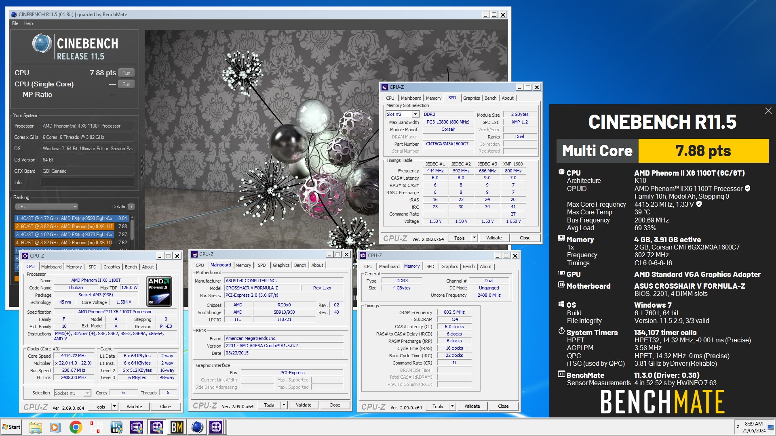Image resolution: width=776 pixels, height=436 pixels.
Task: Open Socket #1 selection dropdown
Action: (87, 393)
